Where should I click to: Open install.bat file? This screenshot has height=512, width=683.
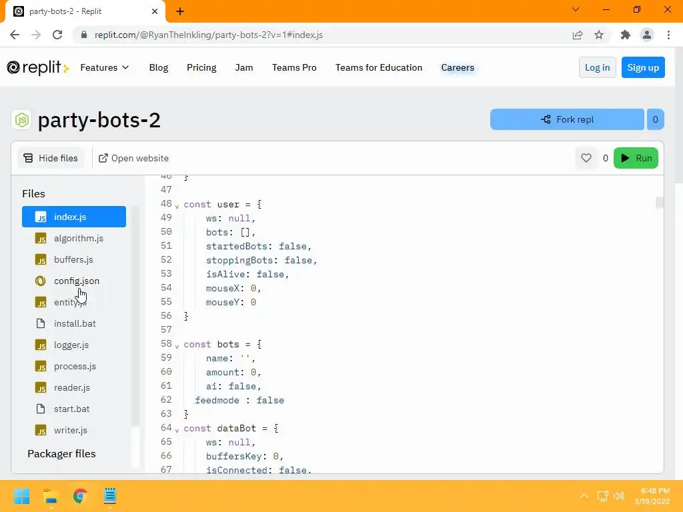[x=74, y=323]
